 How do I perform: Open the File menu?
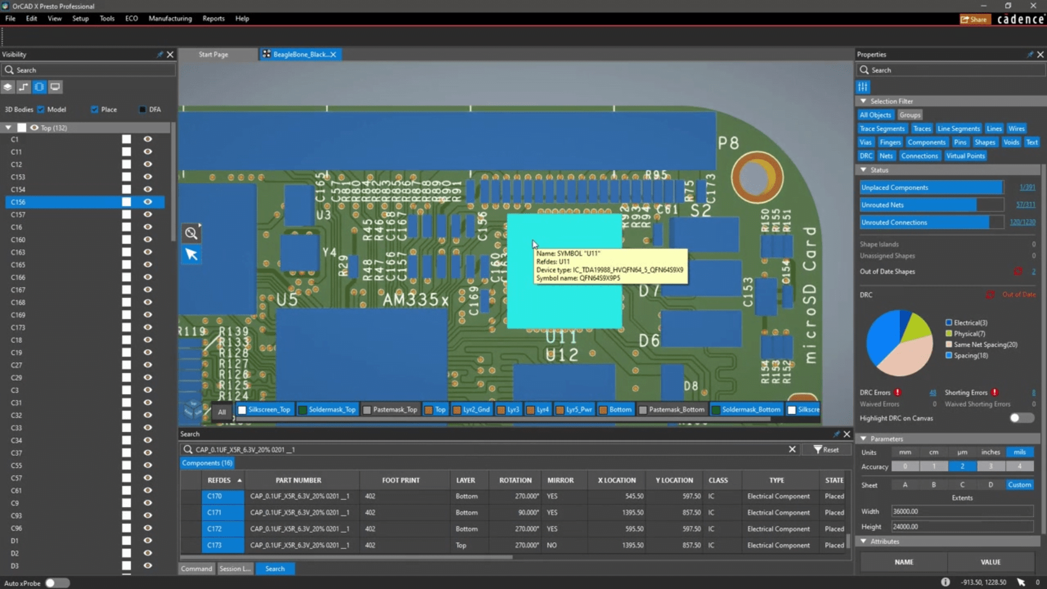coord(10,19)
